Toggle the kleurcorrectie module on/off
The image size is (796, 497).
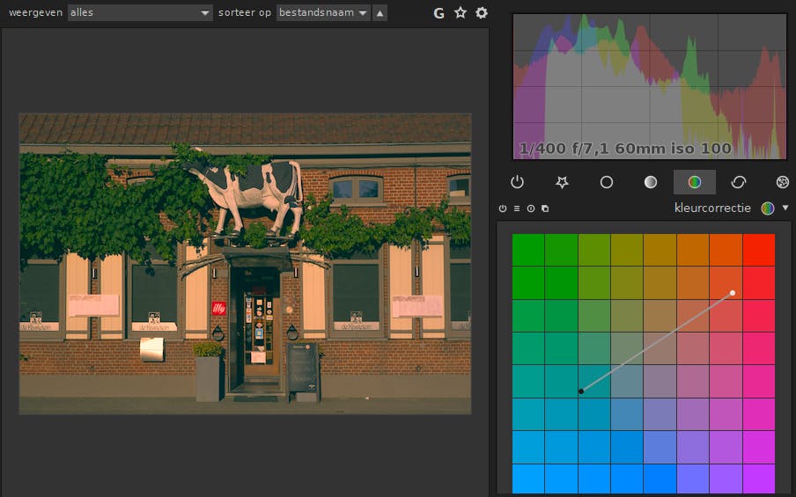coord(503,208)
